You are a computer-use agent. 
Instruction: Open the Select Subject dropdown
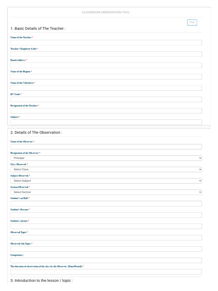coord(106,181)
